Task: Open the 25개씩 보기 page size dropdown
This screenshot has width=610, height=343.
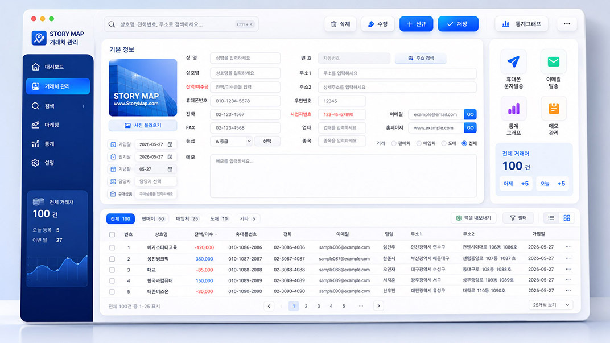Action: pos(551,305)
